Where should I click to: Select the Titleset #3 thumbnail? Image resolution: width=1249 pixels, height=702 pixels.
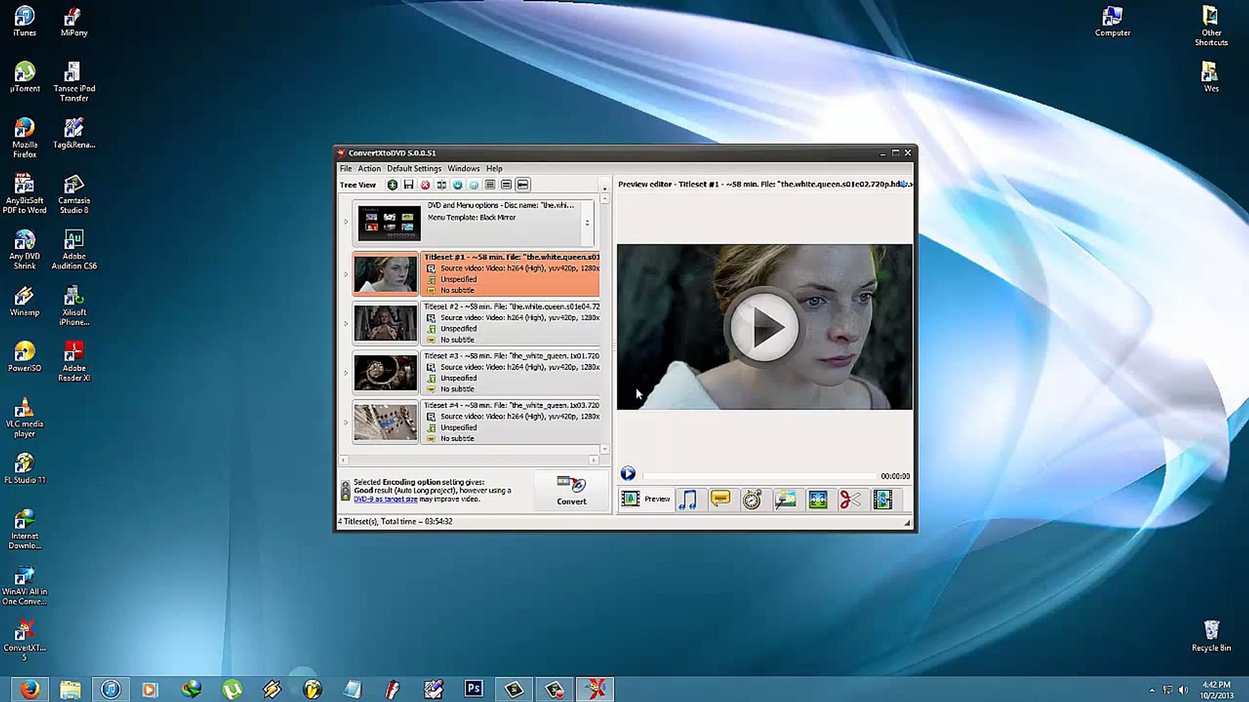[x=385, y=372]
